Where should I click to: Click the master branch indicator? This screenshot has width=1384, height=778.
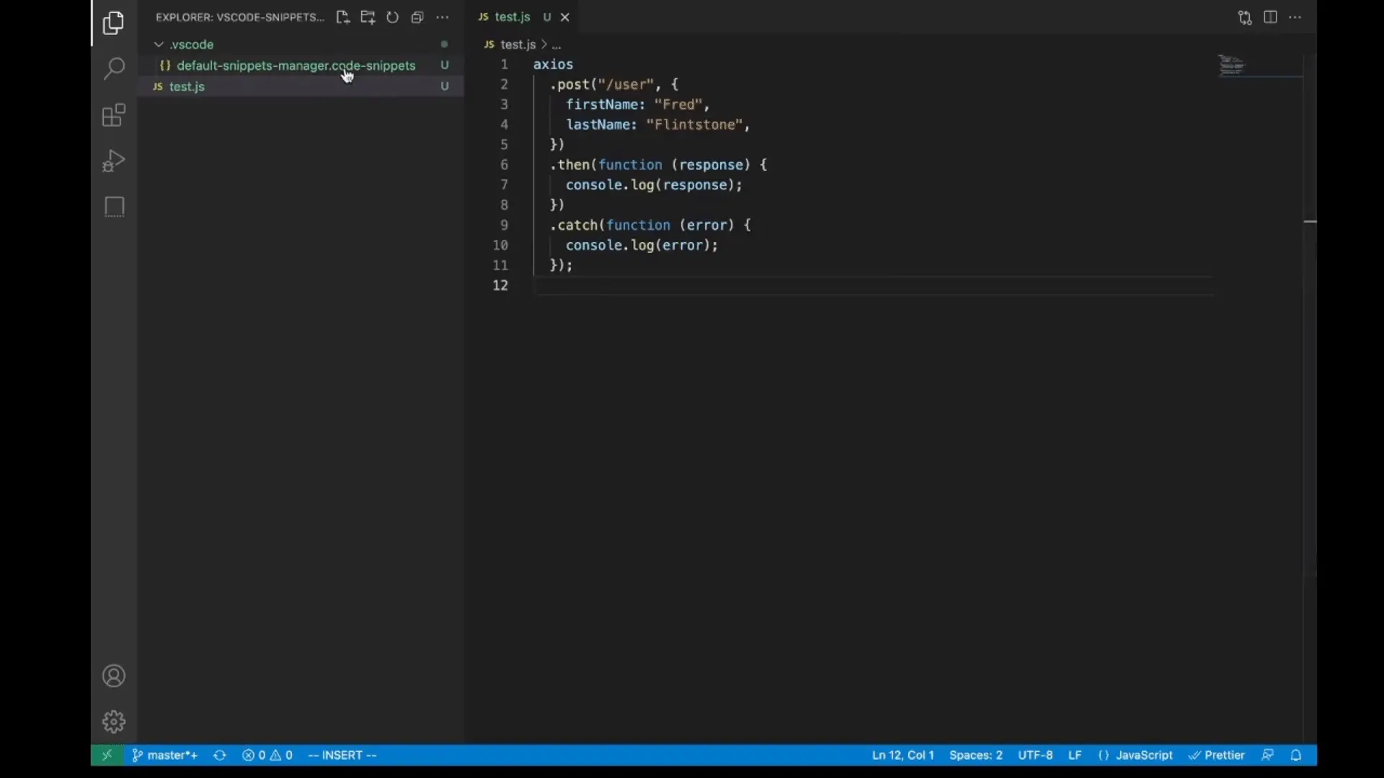click(165, 755)
